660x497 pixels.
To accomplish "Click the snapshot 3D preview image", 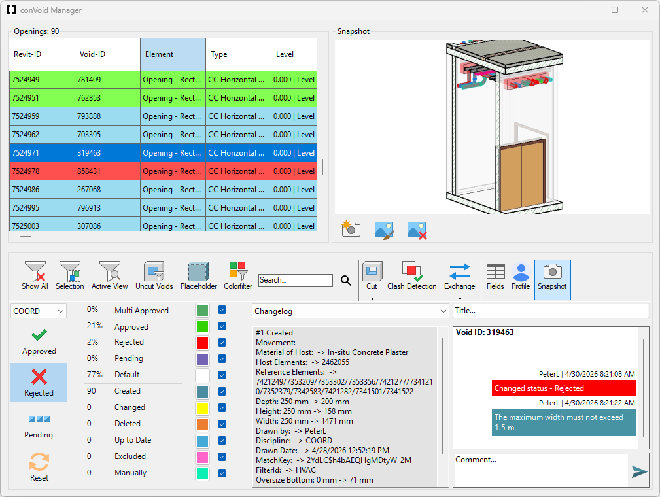I will tap(492, 127).
